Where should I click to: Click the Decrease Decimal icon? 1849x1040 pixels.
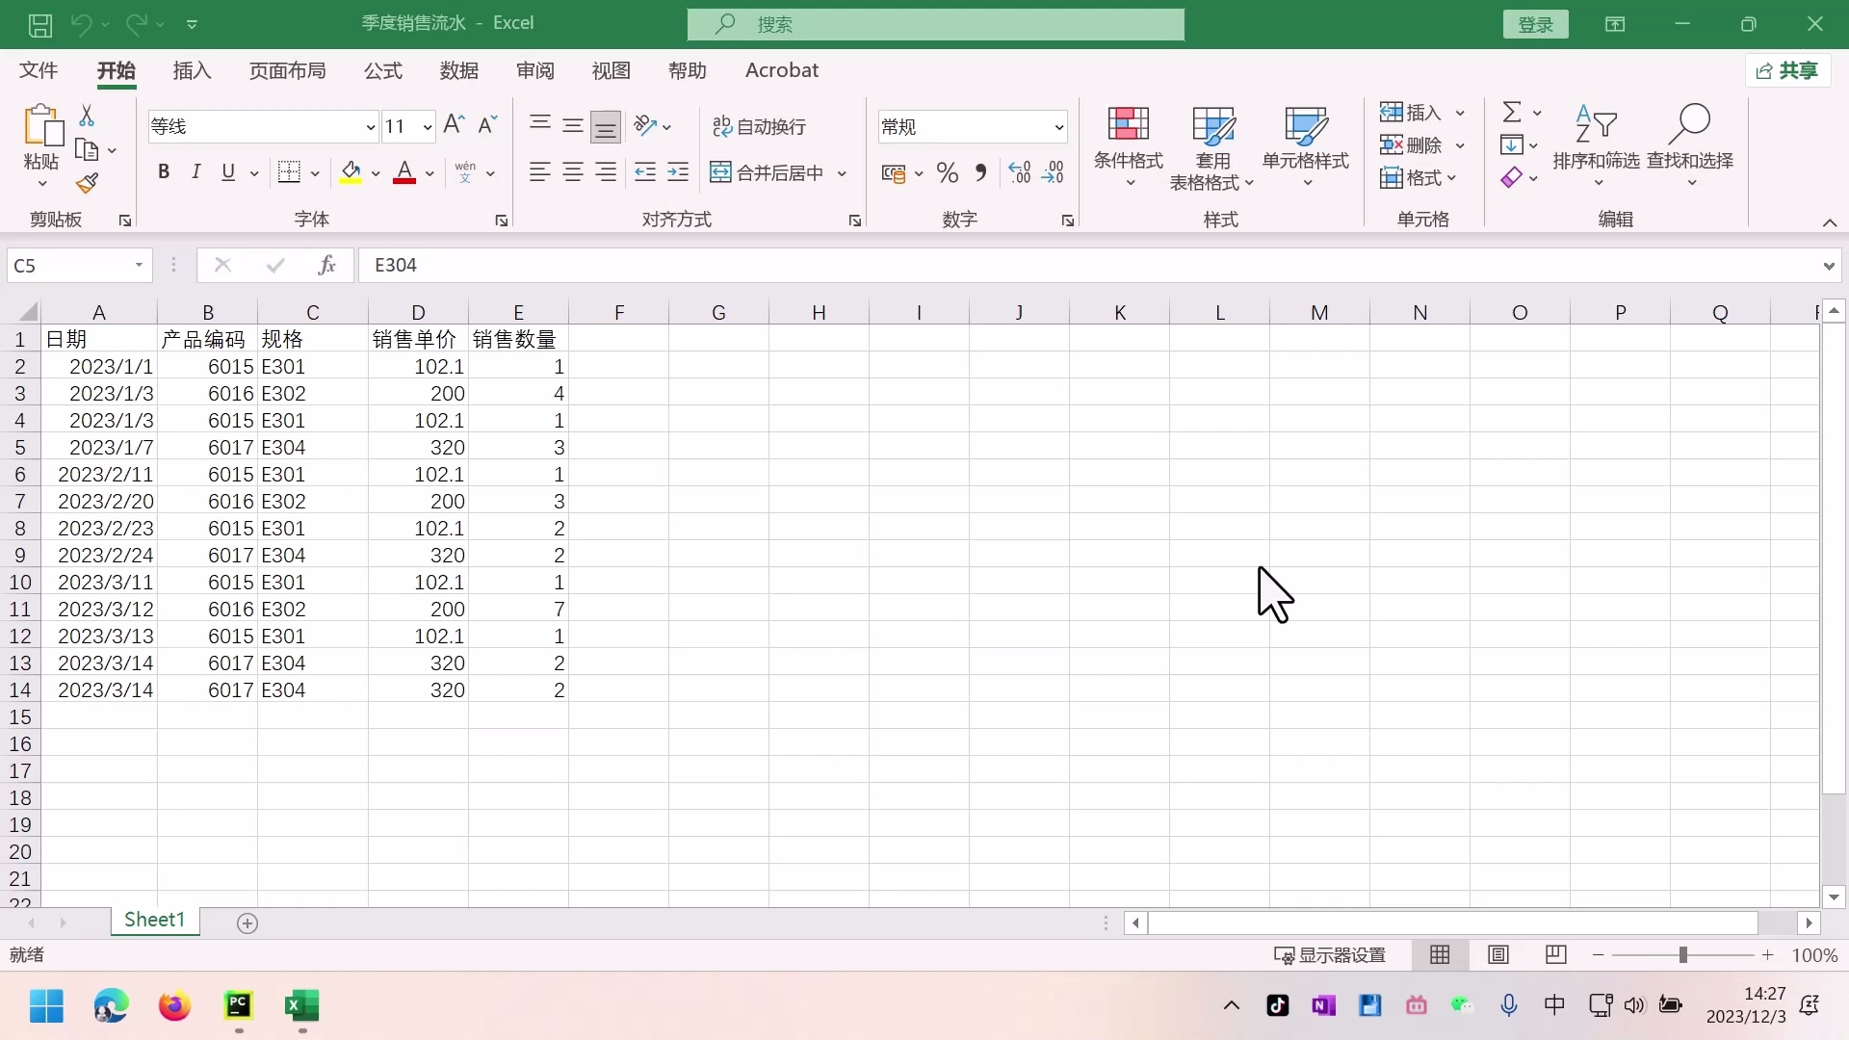click(x=1055, y=172)
